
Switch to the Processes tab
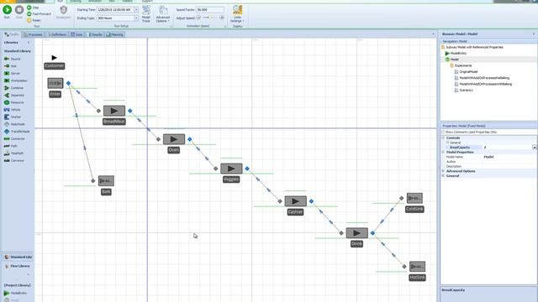pyautogui.click(x=34, y=34)
